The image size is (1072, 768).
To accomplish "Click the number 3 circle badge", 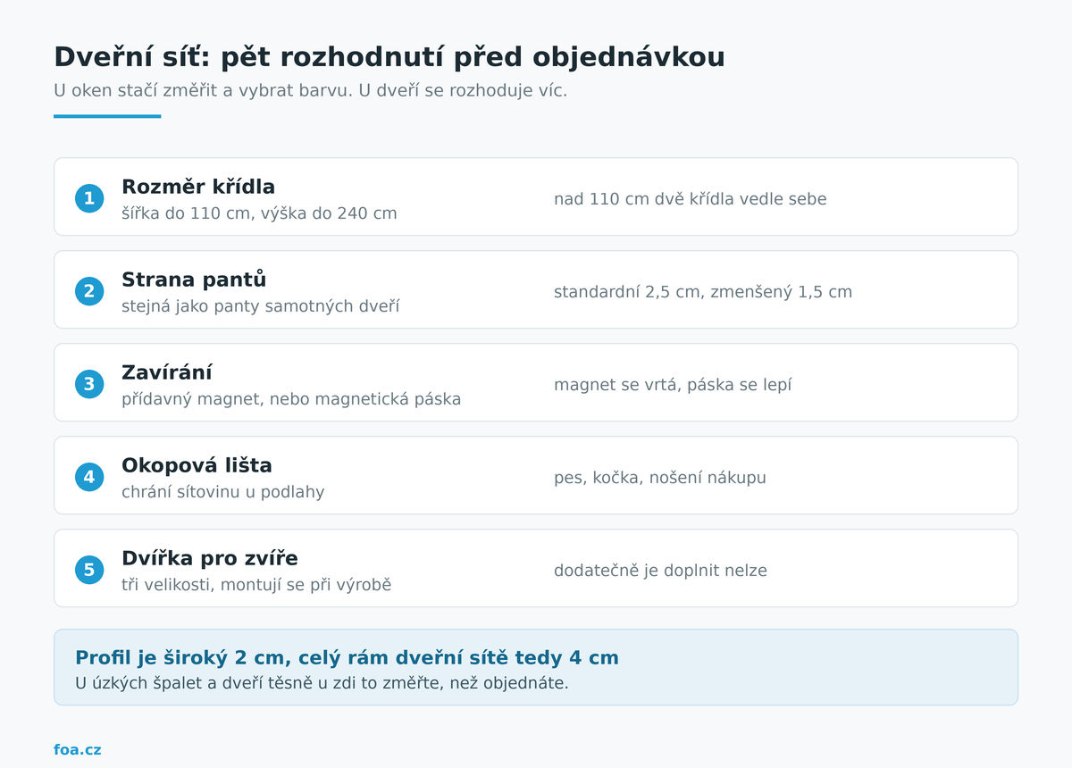I will (x=89, y=384).
